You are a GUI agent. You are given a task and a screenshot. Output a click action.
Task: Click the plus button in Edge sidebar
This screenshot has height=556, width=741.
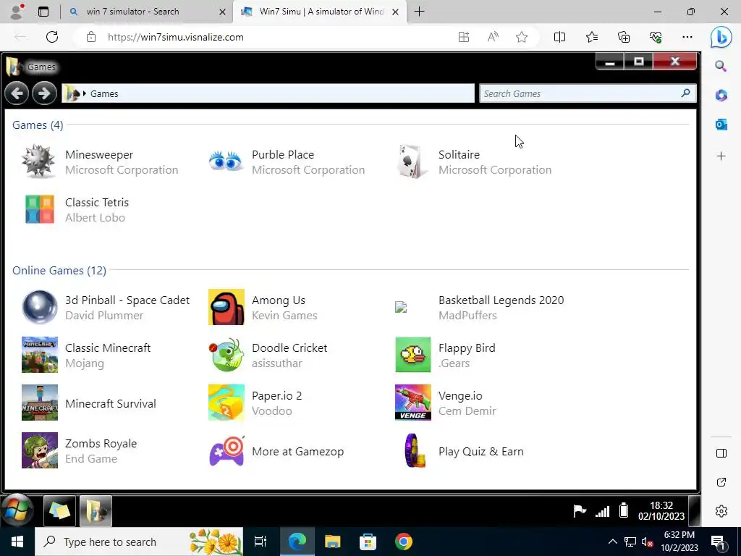point(721,156)
